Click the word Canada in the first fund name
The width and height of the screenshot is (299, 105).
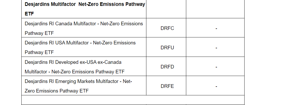click(x=64, y=24)
